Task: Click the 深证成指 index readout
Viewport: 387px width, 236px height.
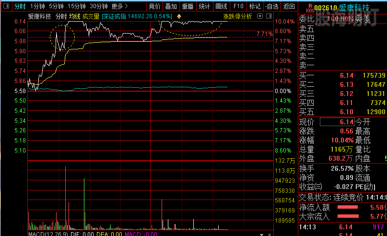Action: click(x=137, y=16)
